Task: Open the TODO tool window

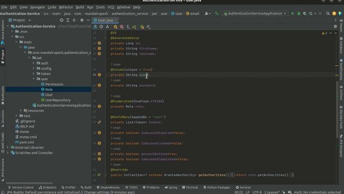Action: (x=131, y=188)
